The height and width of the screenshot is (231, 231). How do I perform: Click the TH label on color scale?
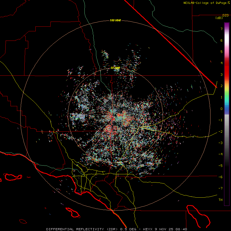220,200
